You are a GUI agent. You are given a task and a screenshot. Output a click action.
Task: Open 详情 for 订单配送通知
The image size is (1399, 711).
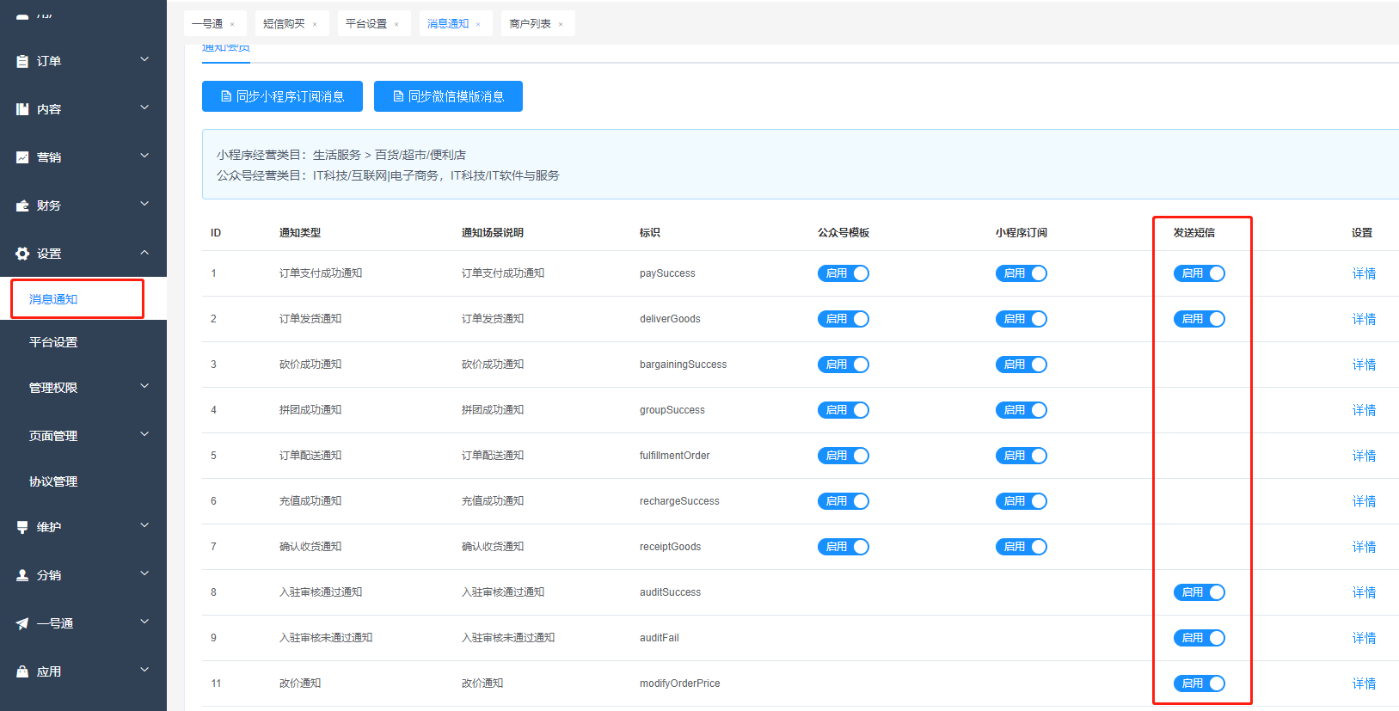click(x=1364, y=456)
